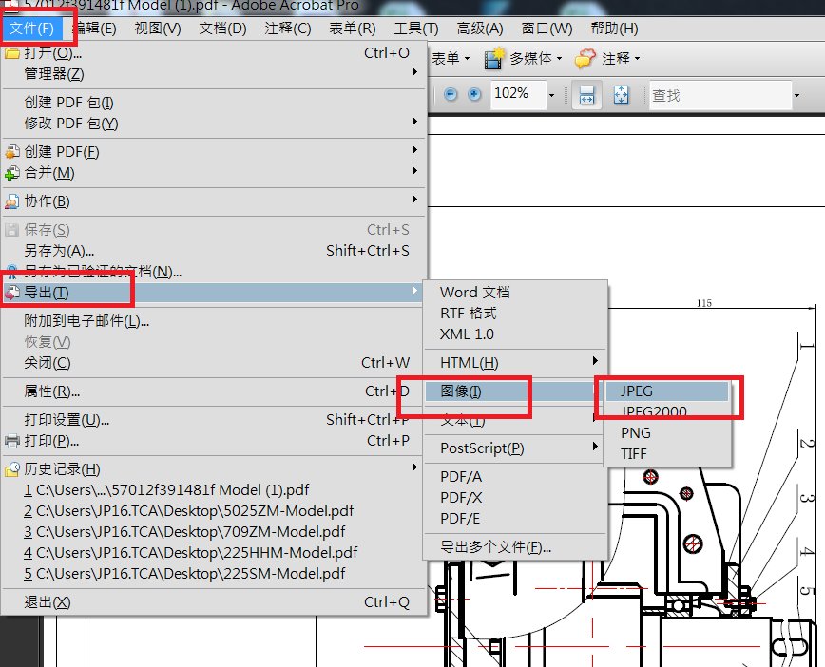Open recent file 709ZM-Model.pdf
Screen dimensions: 825x667
pyautogui.click(x=213, y=532)
